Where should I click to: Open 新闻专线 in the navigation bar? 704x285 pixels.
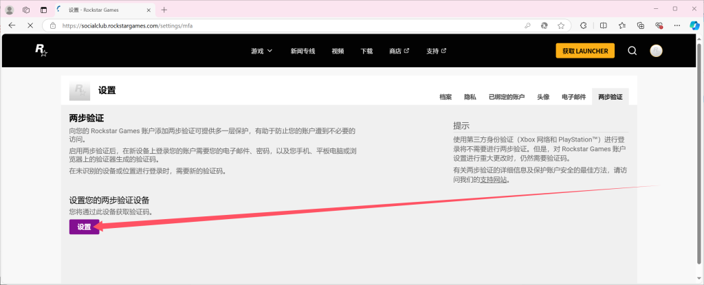click(303, 52)
